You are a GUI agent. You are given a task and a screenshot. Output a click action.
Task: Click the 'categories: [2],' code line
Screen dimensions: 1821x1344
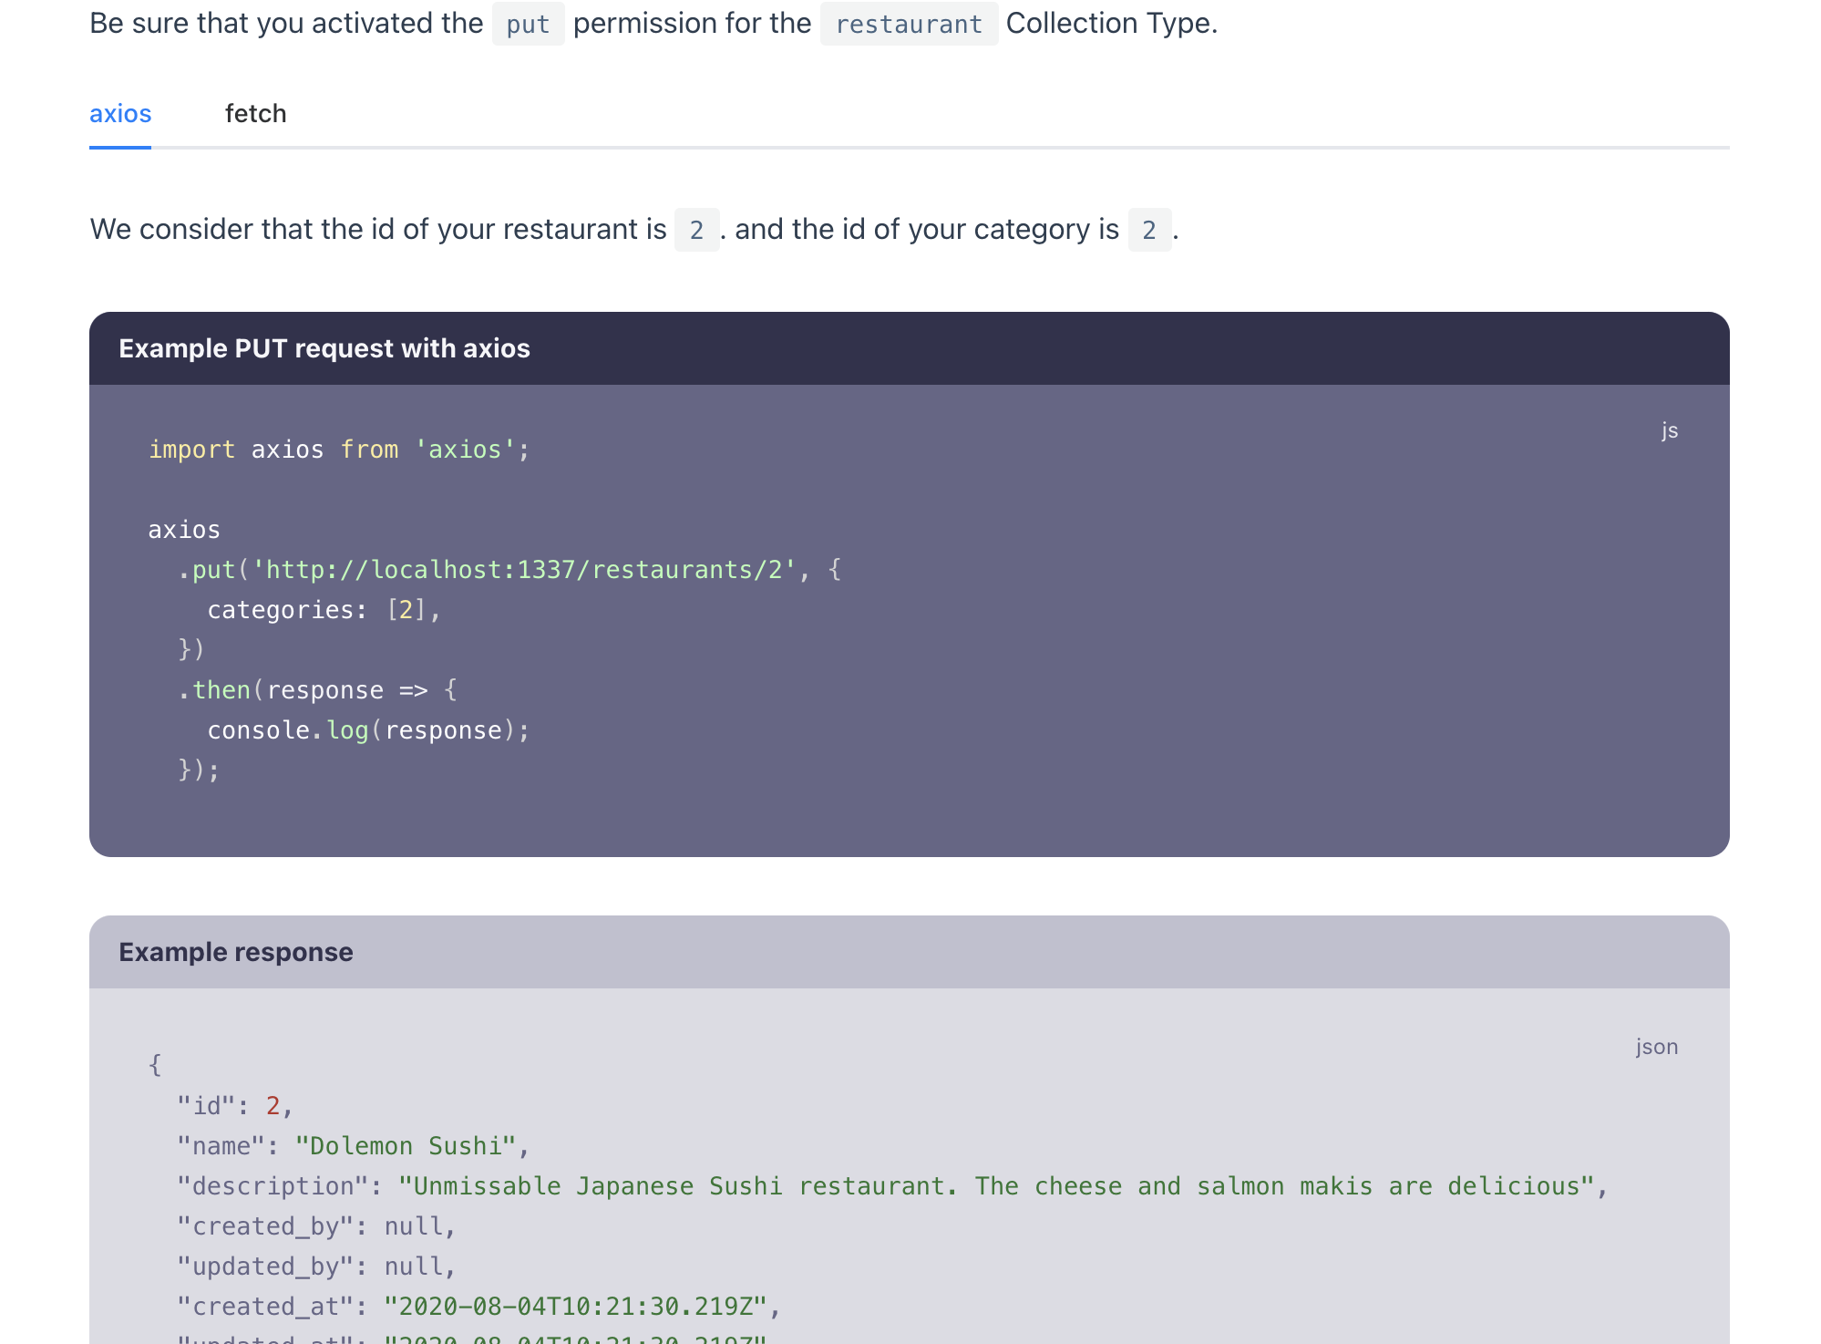click(x=324, y=610)
